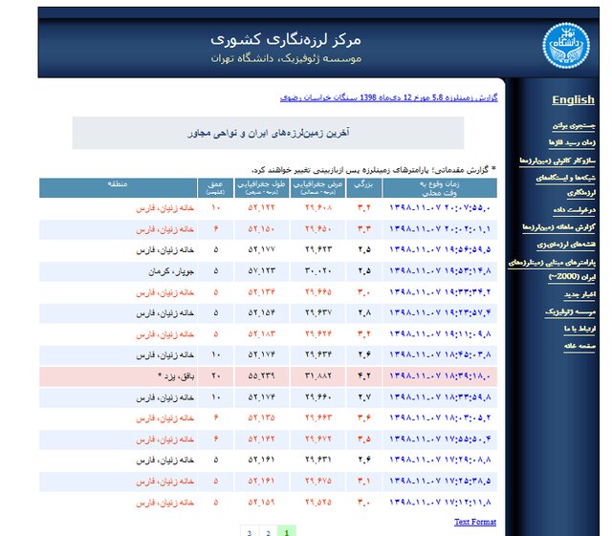Open the Text Format link
Screen dimensions: 612x536
pyautogui.click(x=474, y=522)
